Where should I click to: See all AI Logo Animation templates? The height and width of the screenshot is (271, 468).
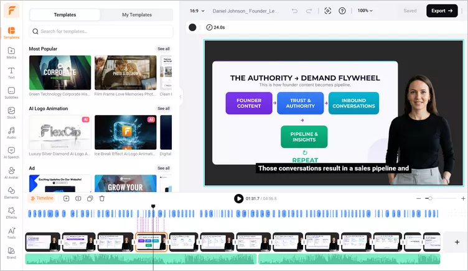(x=164, y=109)
